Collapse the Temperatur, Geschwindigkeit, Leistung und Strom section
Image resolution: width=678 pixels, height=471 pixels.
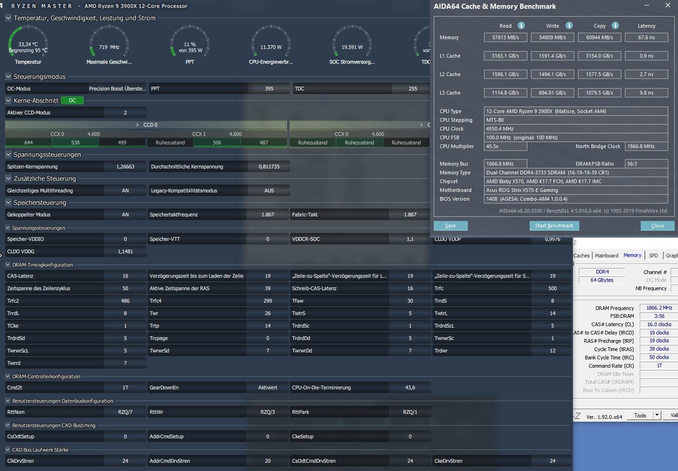click(x=8, y=18)
